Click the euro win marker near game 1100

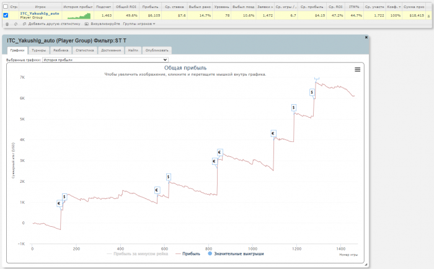click(x=273, y=134)
